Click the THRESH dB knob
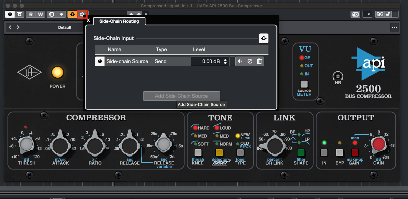This screenshot has width=408, height=199. [x=27, y=144]
